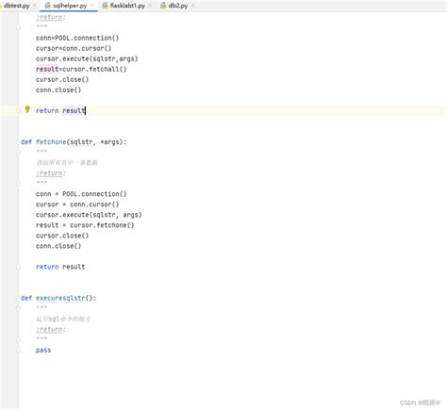Click the Python file icon on sqlhelper.py tab

48,6
